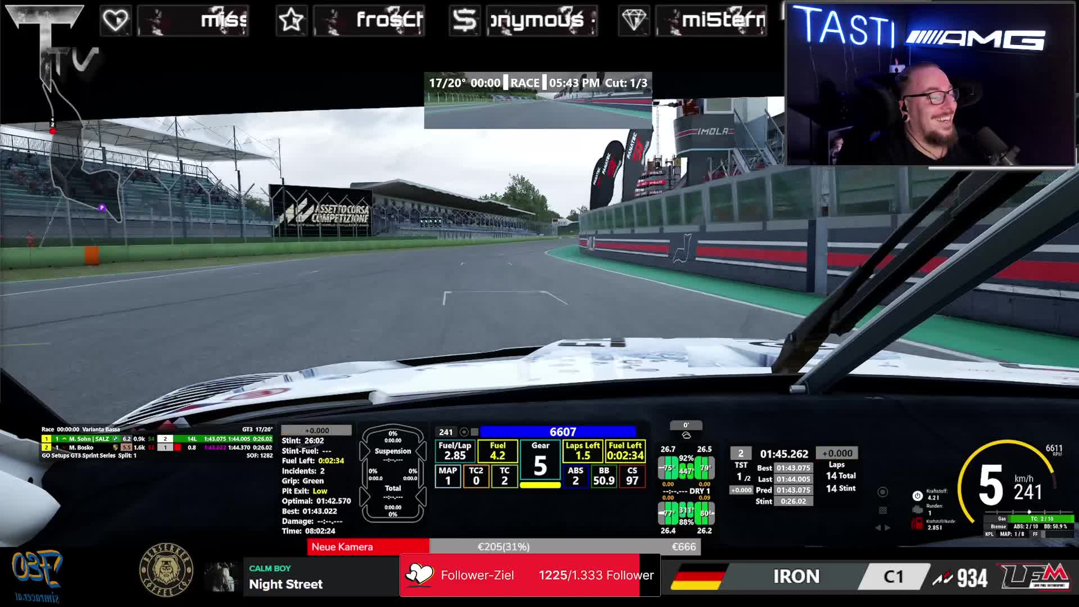Image resolution: width=1079 pixels, height=607 pixels.
Task: Click the Pit Exit: Low line
Action: tap(305, 491)
